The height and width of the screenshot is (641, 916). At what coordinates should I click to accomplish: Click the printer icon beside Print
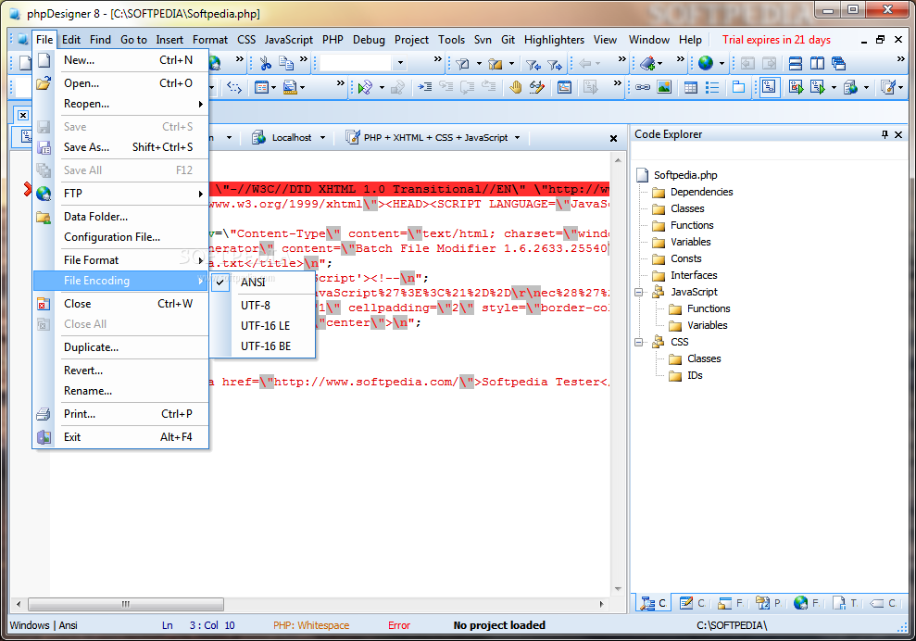tap(44, 414)
